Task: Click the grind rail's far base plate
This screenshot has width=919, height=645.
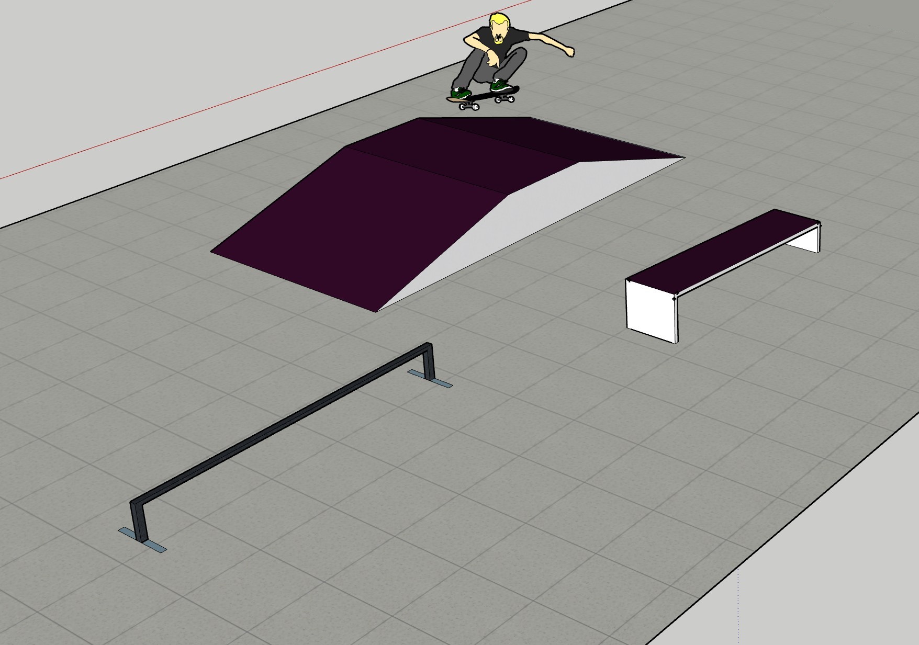Action: (430, 378)
